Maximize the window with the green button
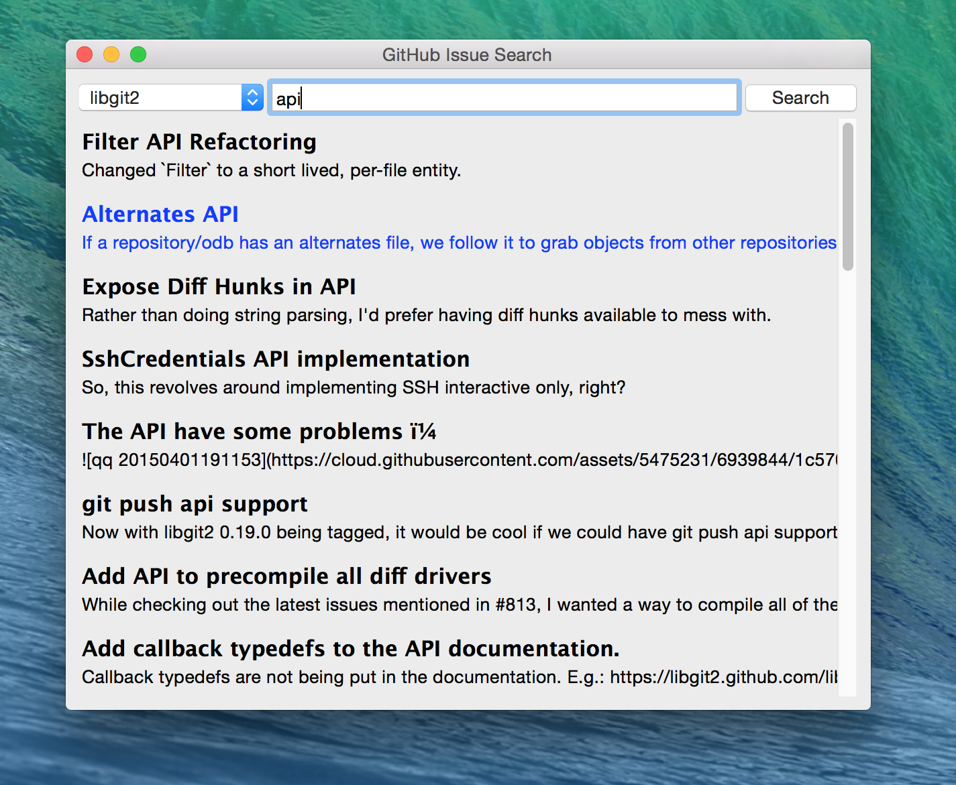This screenshot has height=785, width=956. [138, 54]
